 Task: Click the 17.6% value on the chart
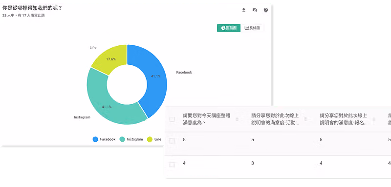pyautogui.click(x=111, y=59)
